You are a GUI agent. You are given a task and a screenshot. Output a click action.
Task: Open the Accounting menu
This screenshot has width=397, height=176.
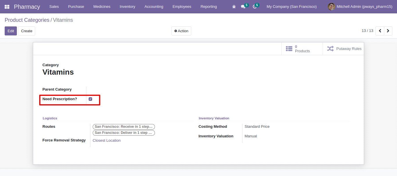[154, 7]
